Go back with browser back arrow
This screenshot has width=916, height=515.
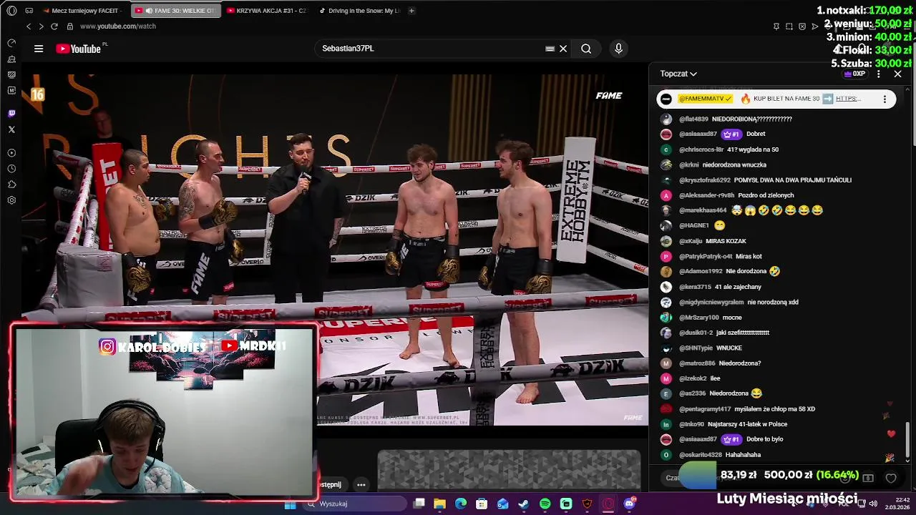(x=29, y=26)
